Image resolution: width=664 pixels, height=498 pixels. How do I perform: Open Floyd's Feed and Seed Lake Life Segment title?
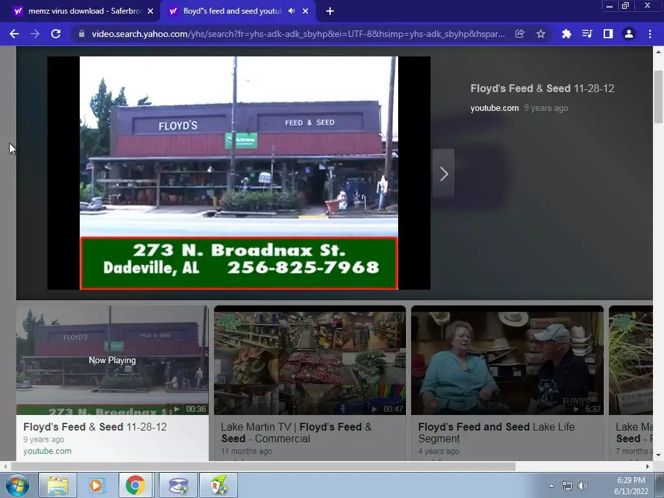click(496, 433)
